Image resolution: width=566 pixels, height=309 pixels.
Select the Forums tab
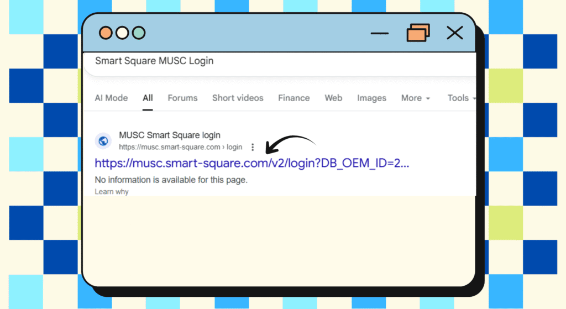click(x=182, y=98)
